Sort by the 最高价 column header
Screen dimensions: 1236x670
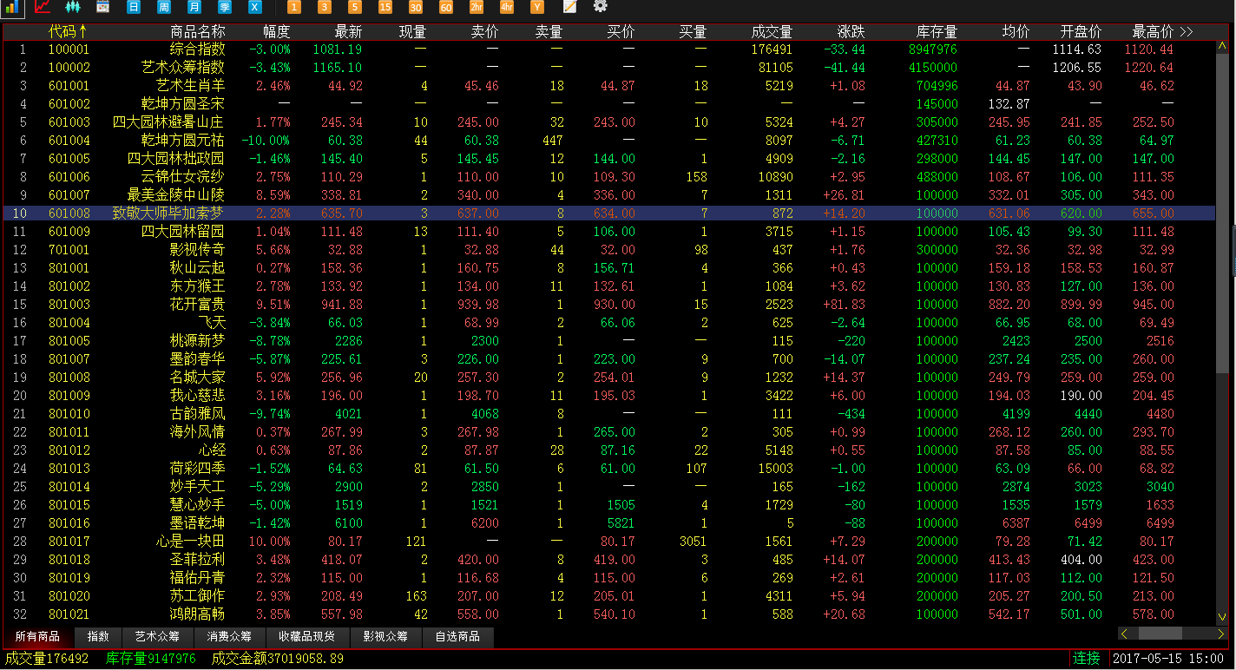[1153, 31]
